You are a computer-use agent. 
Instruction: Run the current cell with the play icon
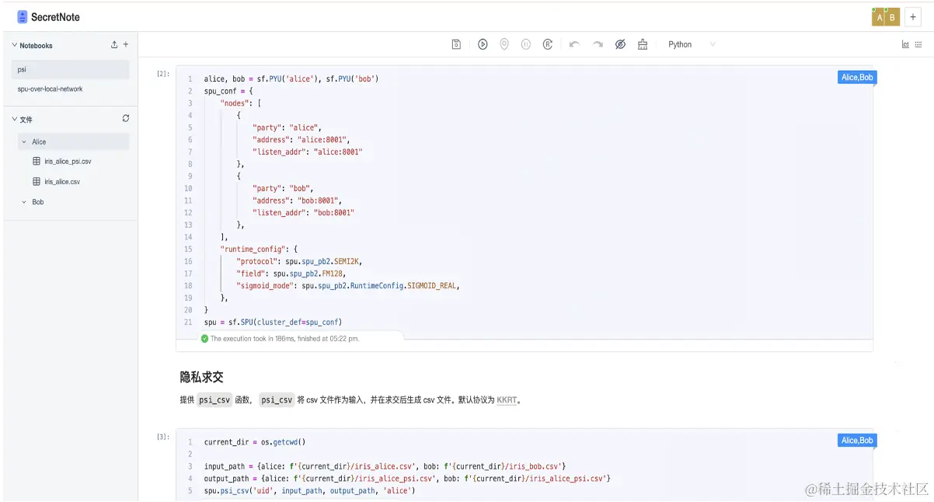tap(483, 44)
